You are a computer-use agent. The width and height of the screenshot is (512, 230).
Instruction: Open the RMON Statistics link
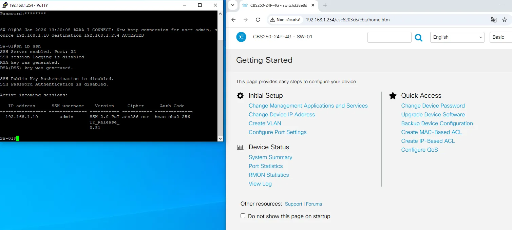click(x=269, y=175)
